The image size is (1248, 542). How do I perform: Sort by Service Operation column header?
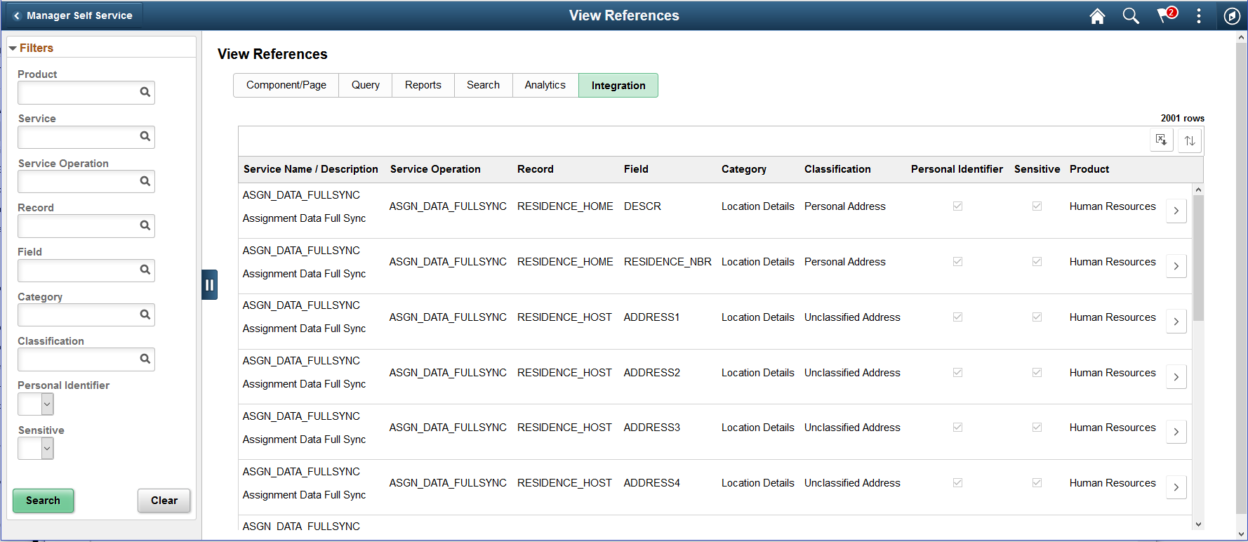435,169
